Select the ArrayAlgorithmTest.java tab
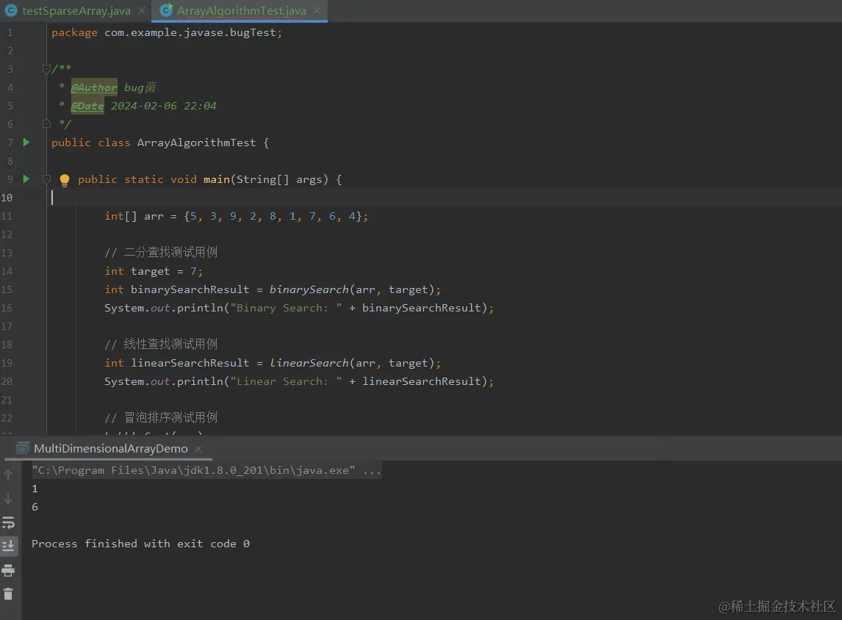 pos(240,11)
